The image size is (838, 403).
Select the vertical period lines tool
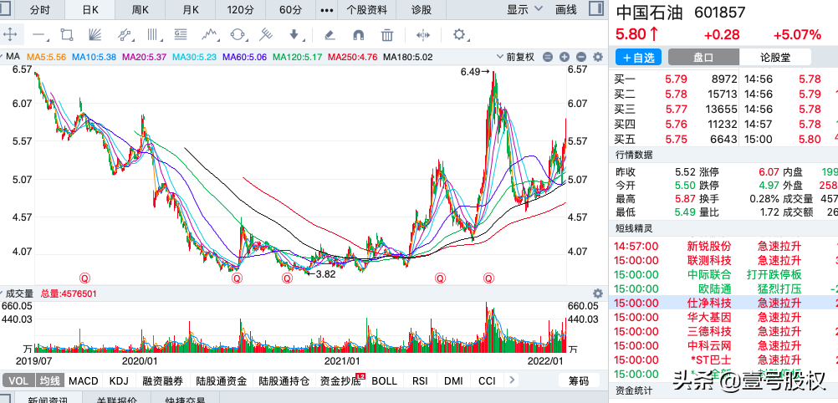pos(153,35)
